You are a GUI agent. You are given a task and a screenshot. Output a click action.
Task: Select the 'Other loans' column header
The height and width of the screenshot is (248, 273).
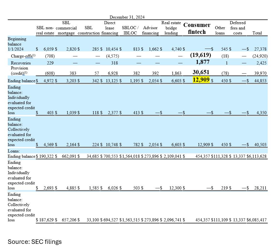[x=220, y=31]
